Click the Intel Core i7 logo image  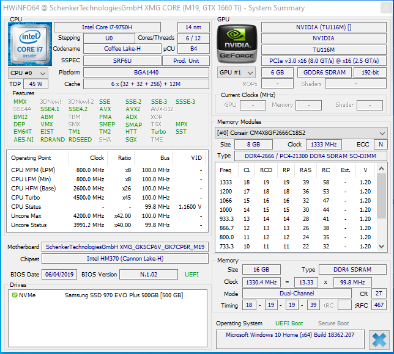(x=30, y=44)
